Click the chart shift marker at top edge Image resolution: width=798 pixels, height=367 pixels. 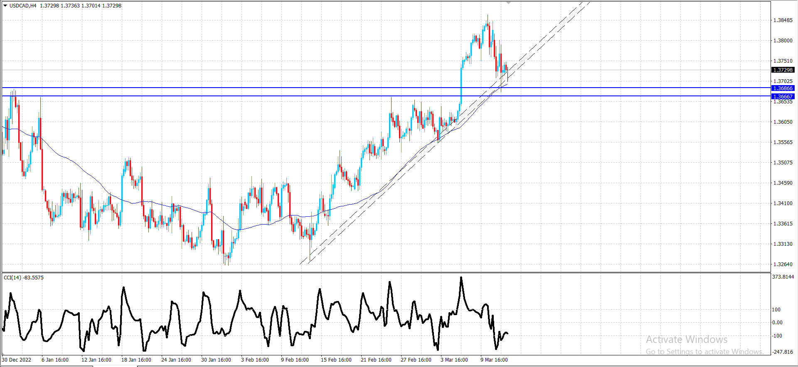point(508,3)
